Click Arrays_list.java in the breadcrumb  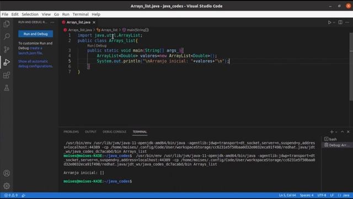(x=80, y=30)
